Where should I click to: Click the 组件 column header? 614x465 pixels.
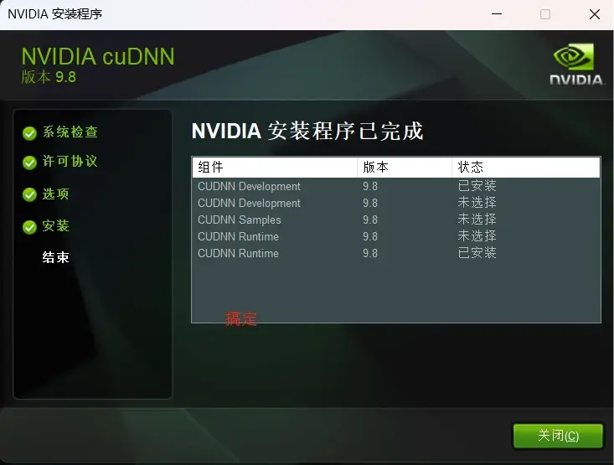[x=275, y=168]
